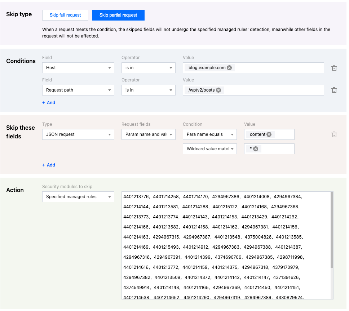
Task: Click + Add to add skip field
Action: click(49, 165)
